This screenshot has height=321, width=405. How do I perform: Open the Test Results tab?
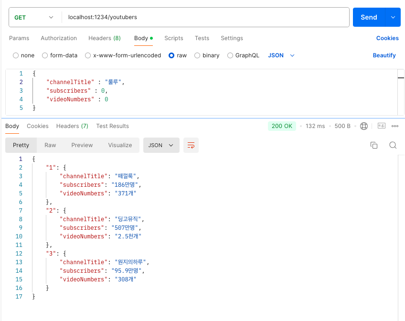pyautogui.click(x=112, y=126)
